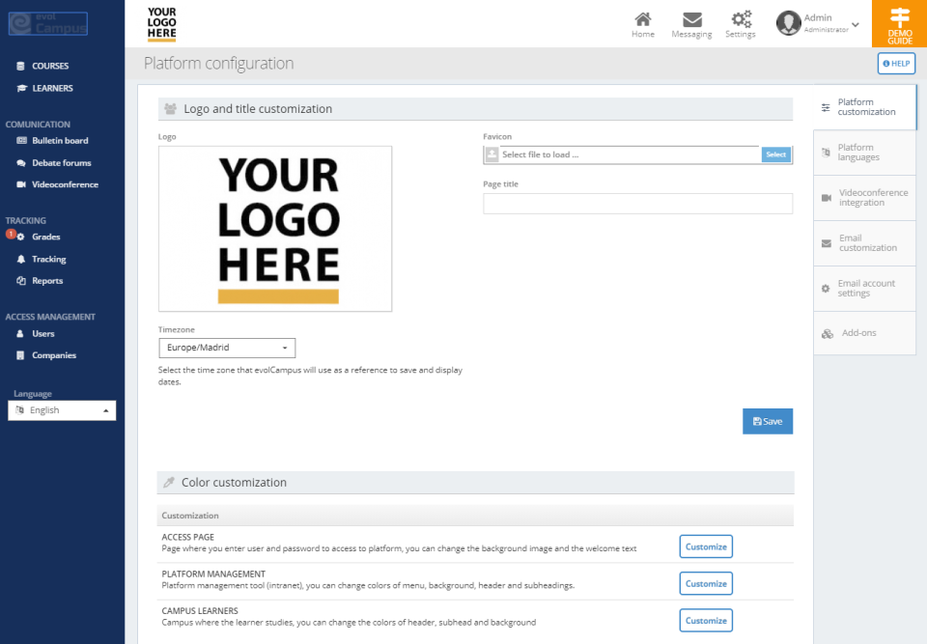Open the orange Demo Guide signpost

point(899,23)
